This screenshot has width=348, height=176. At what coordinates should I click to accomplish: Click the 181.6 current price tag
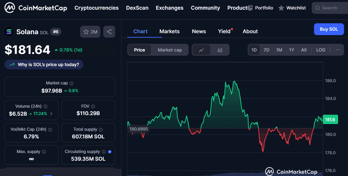pyautogui.click(x=330, y=120)
